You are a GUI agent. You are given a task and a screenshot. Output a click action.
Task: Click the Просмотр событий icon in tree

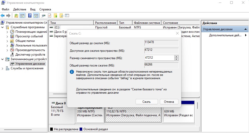click(12, 36)
